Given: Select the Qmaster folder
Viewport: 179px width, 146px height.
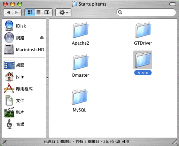Looking at the screenshot, I should click(81, 62).
